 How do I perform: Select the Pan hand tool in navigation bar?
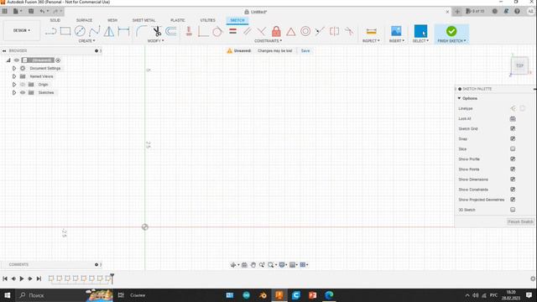click(253, 265)
